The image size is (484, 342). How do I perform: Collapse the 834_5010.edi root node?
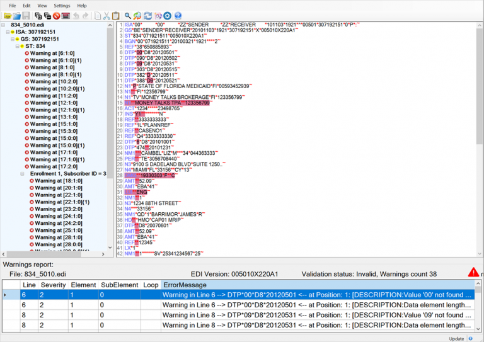[x=3, y=25]
